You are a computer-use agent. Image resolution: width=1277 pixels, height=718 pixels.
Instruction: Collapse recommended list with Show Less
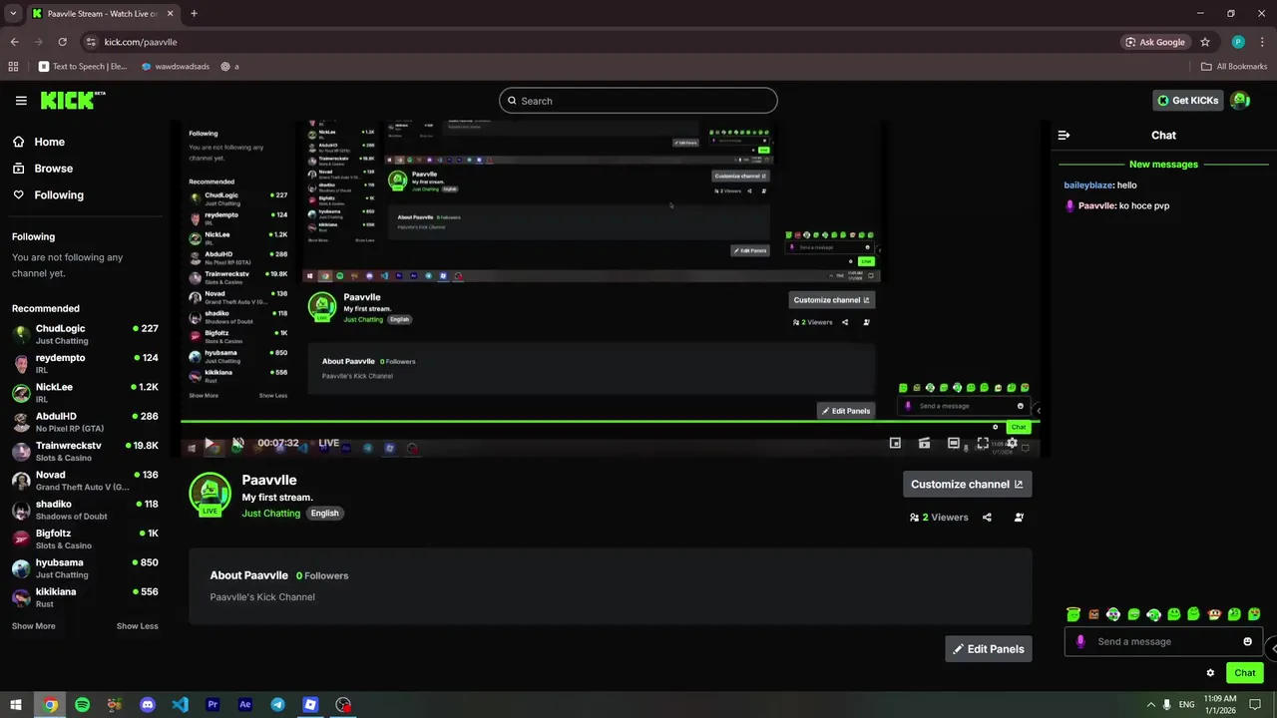coord(137,626)
